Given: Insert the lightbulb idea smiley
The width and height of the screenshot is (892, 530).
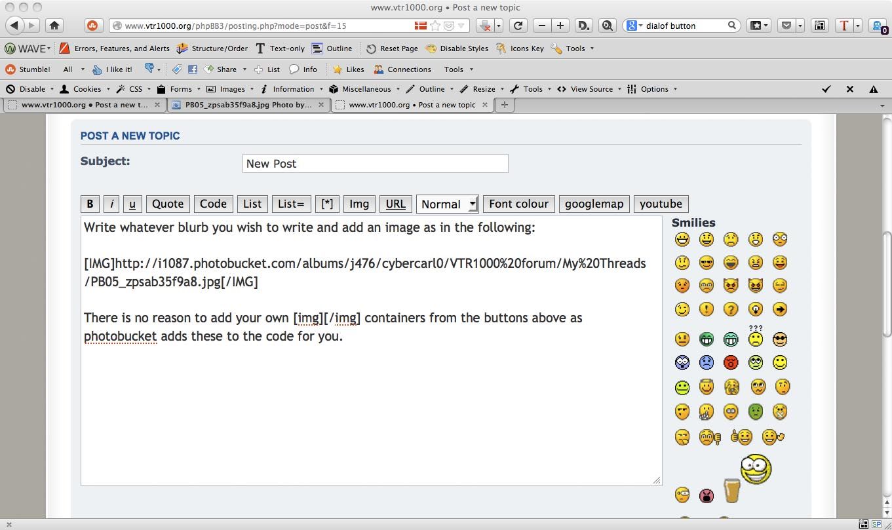Looking at the screenshot, I should point(755,309).
